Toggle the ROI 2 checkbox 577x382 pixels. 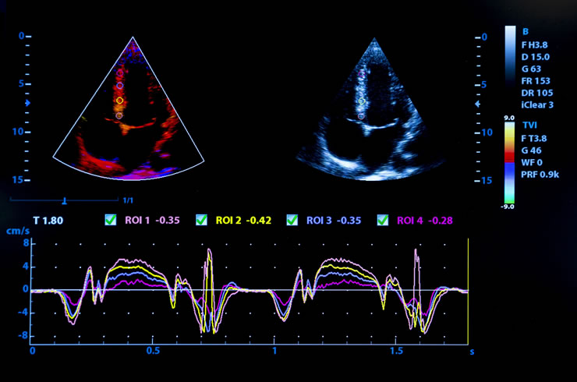tap(201, 221)
